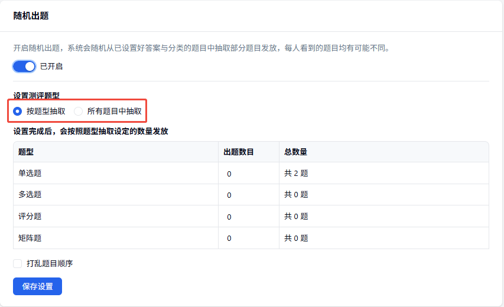Click the 题型 column header
The image size is (504, 307).
coord(26,152)
